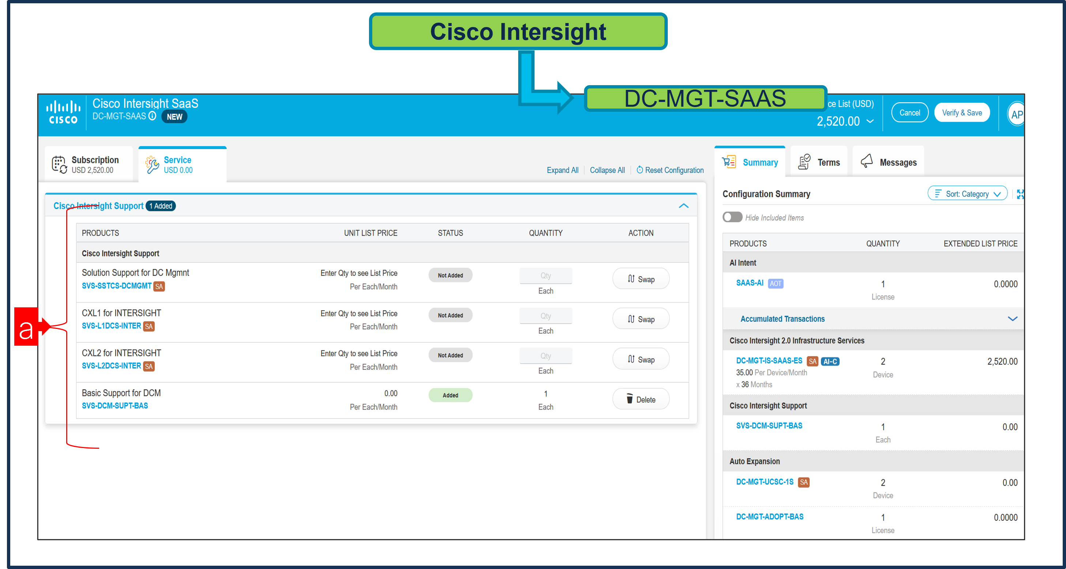Click the info icon next to DC-MGT-SAAS
The height and width of the screenshot is (569, 1066).
point(152,116)
